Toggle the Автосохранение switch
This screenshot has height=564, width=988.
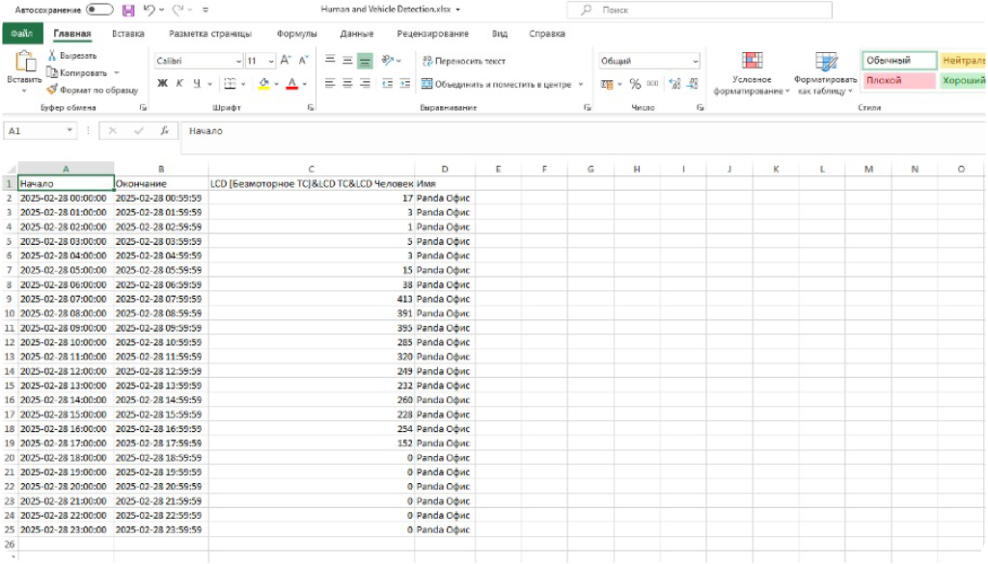tap(99, 10)
